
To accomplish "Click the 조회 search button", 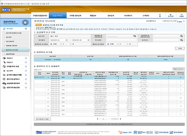I will pyautogui.click(x=180, y=48).
